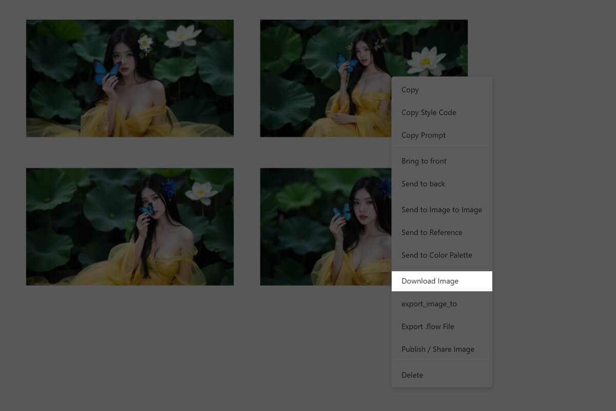
Task: Select the top-left generated image
Action: pyautogui.click(x=130, y=78)
